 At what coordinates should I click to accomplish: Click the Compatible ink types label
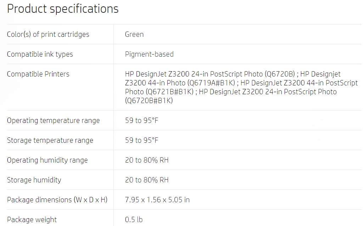[x=40, y=54]
